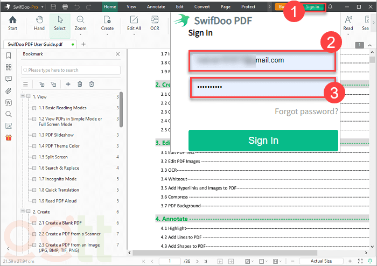This screenshot has height=266, width=377.
Task: Click the large green Sign In button
Action: (x=263, y=141)
